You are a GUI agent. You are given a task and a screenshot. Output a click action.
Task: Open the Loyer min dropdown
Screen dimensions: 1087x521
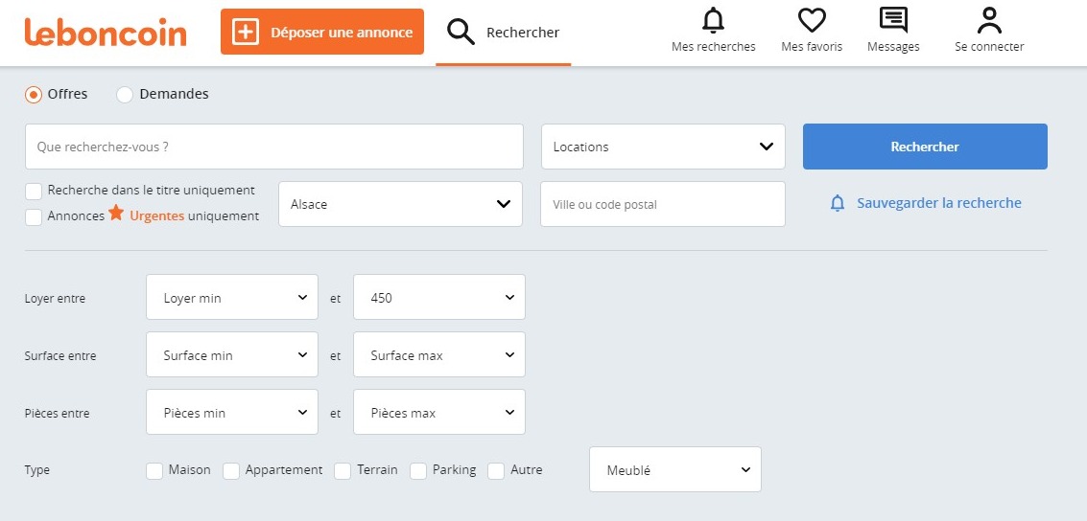[x=232, y=298]
